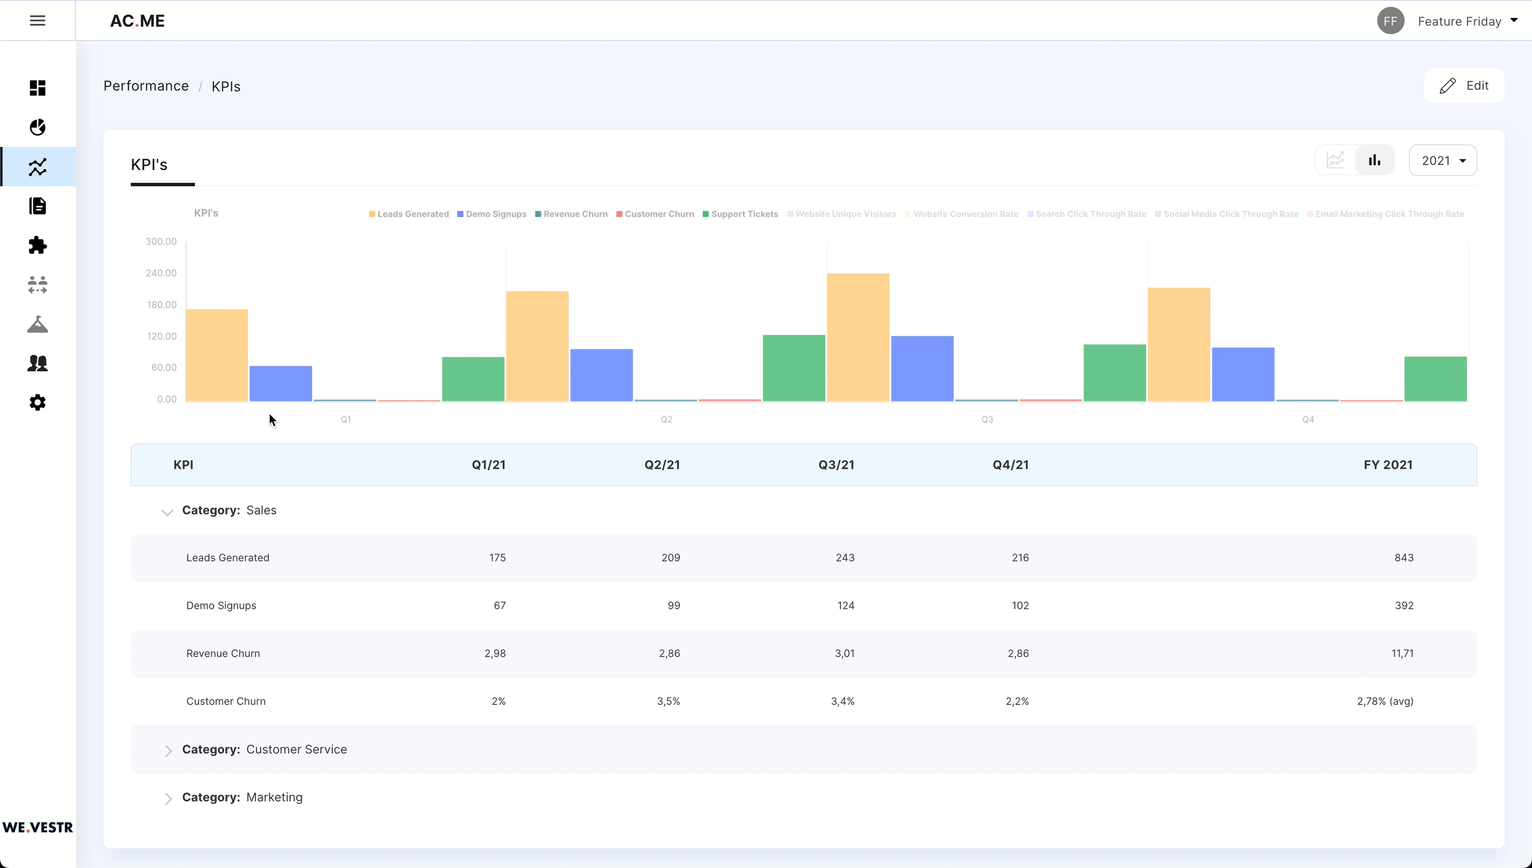Toggle Leads Generated series in legend

[x=409, y=214]
